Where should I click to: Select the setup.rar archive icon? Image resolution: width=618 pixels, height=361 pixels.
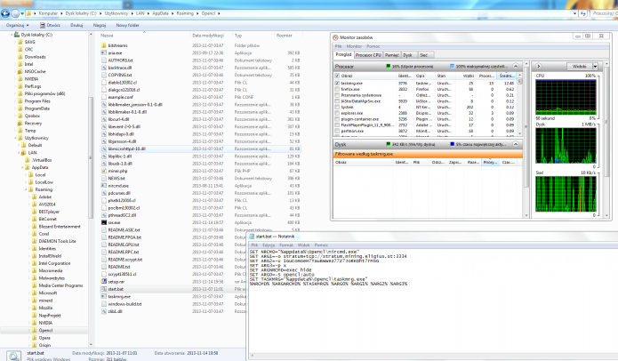coord(104,282)
